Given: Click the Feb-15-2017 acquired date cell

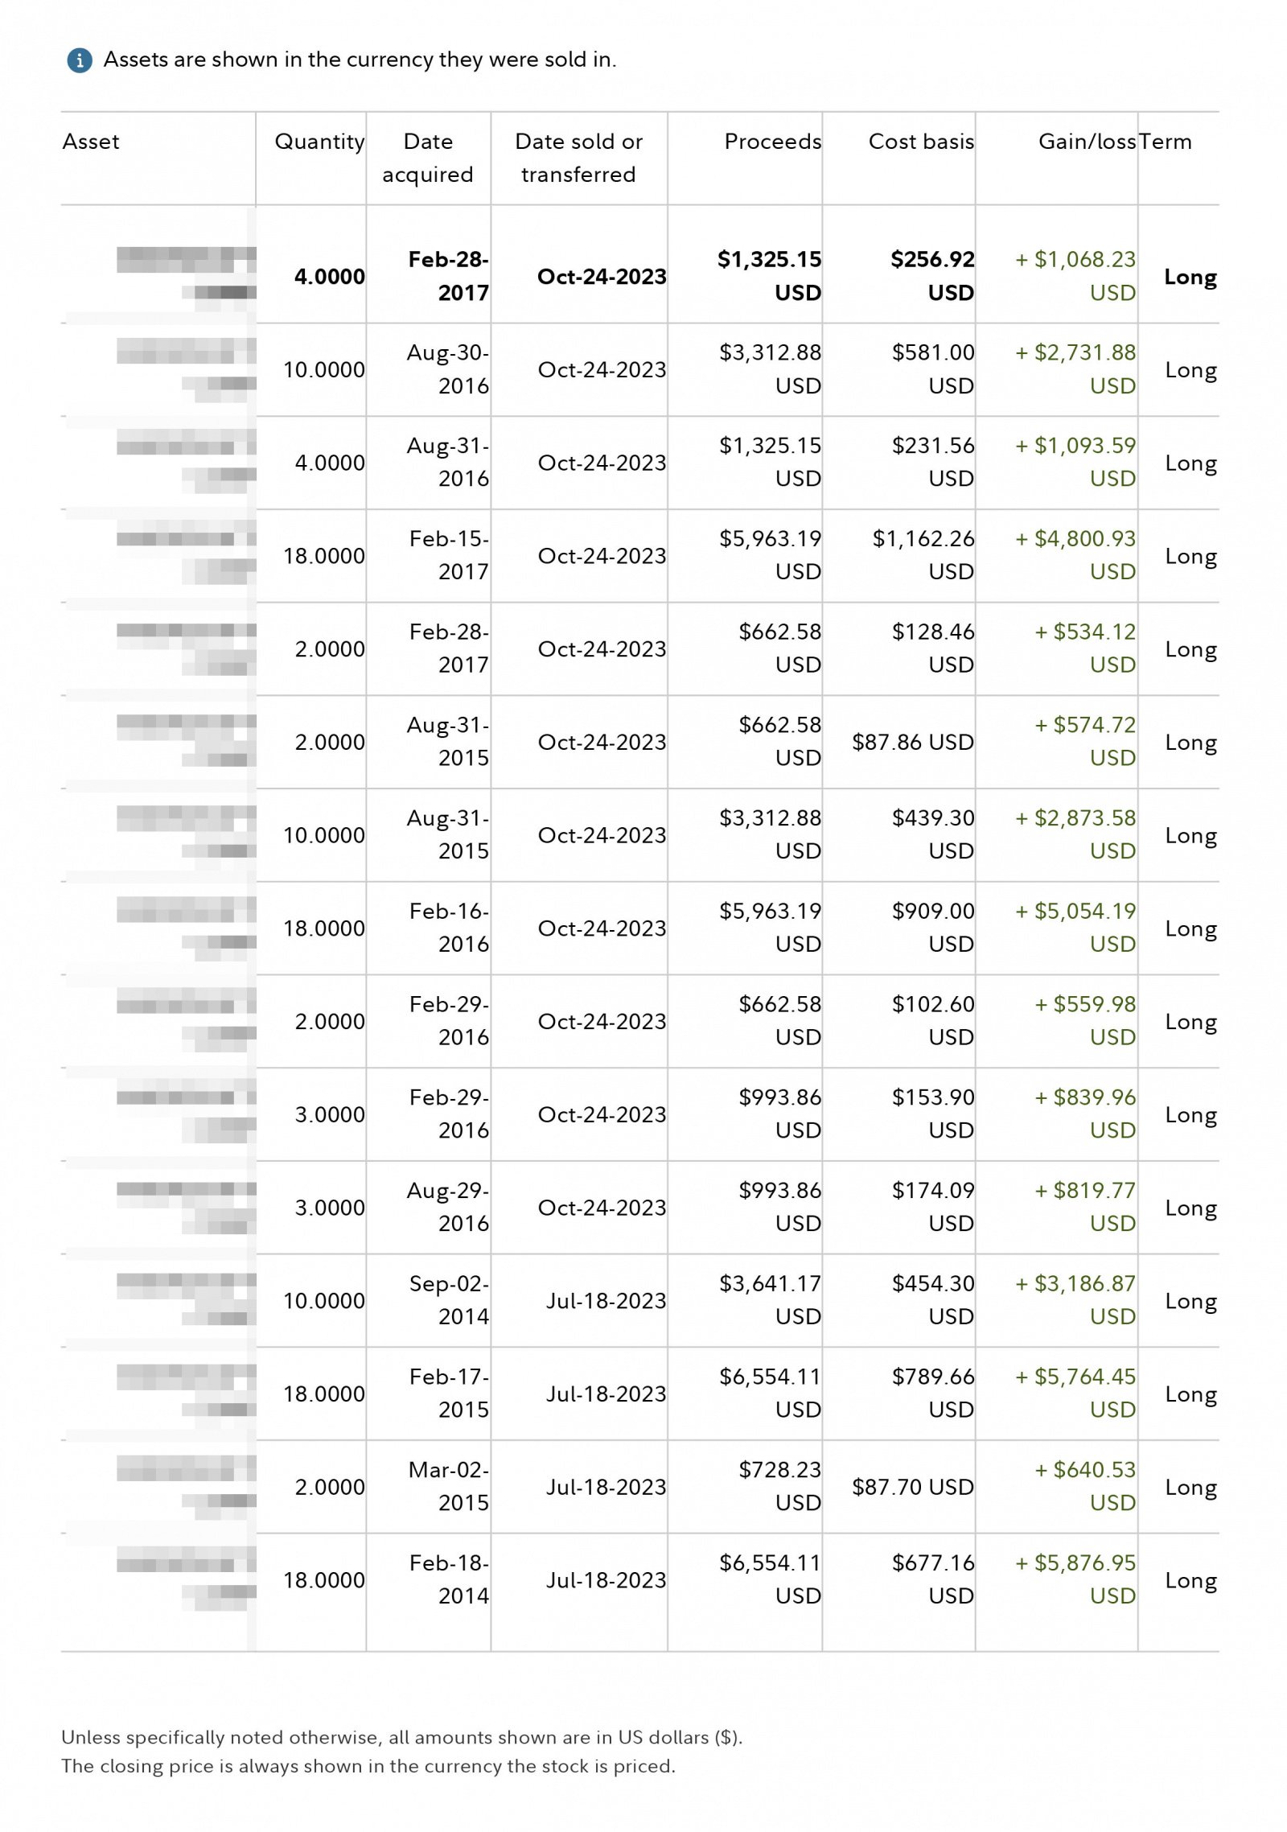Looking at the screenshot, I should tap(448, 555).
